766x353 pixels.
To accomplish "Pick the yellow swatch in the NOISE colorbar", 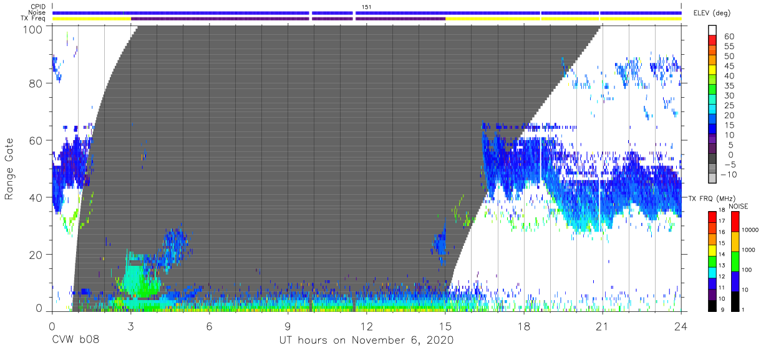I will [x=735, y=242].
